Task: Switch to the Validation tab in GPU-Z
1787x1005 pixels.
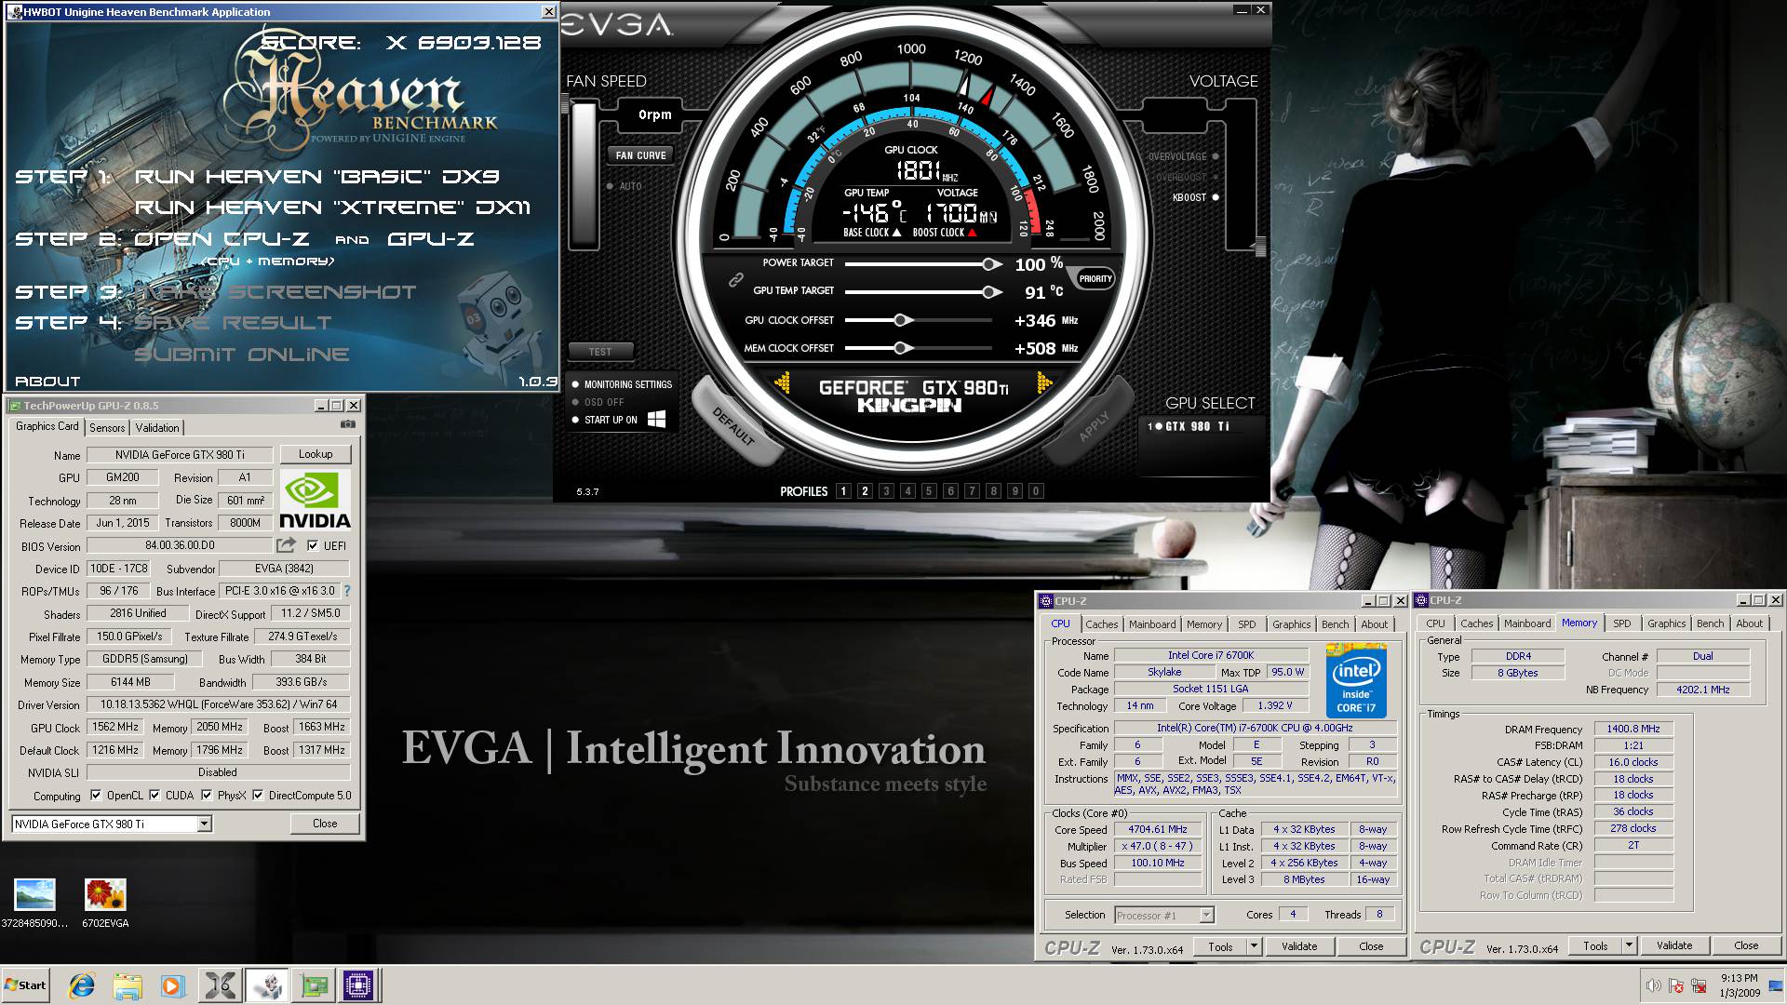Action: [157, 428]
